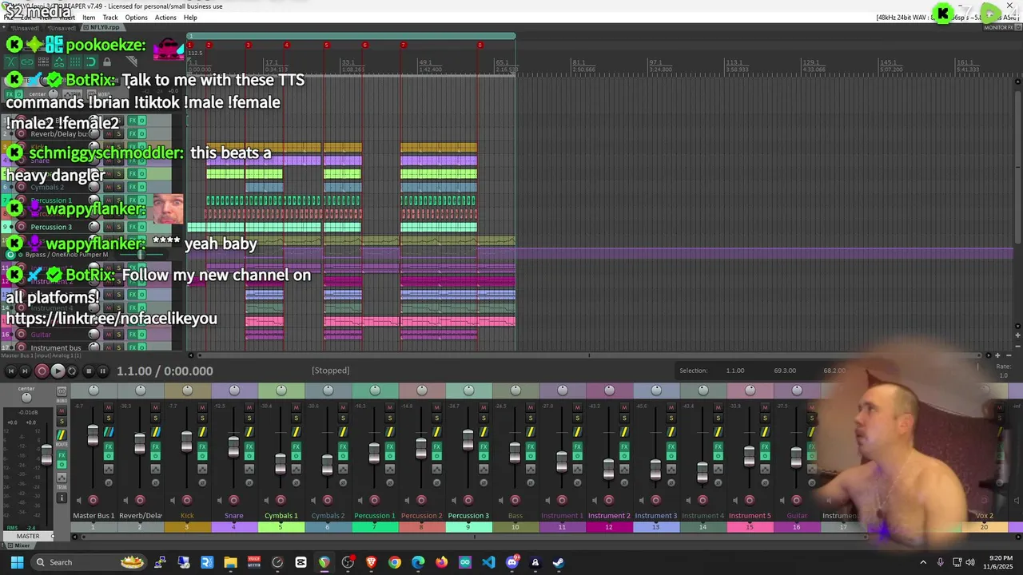Open FX chain for Cymbals 1 mixer strip
Viewport: 1023px width, 575px height.
296,446
